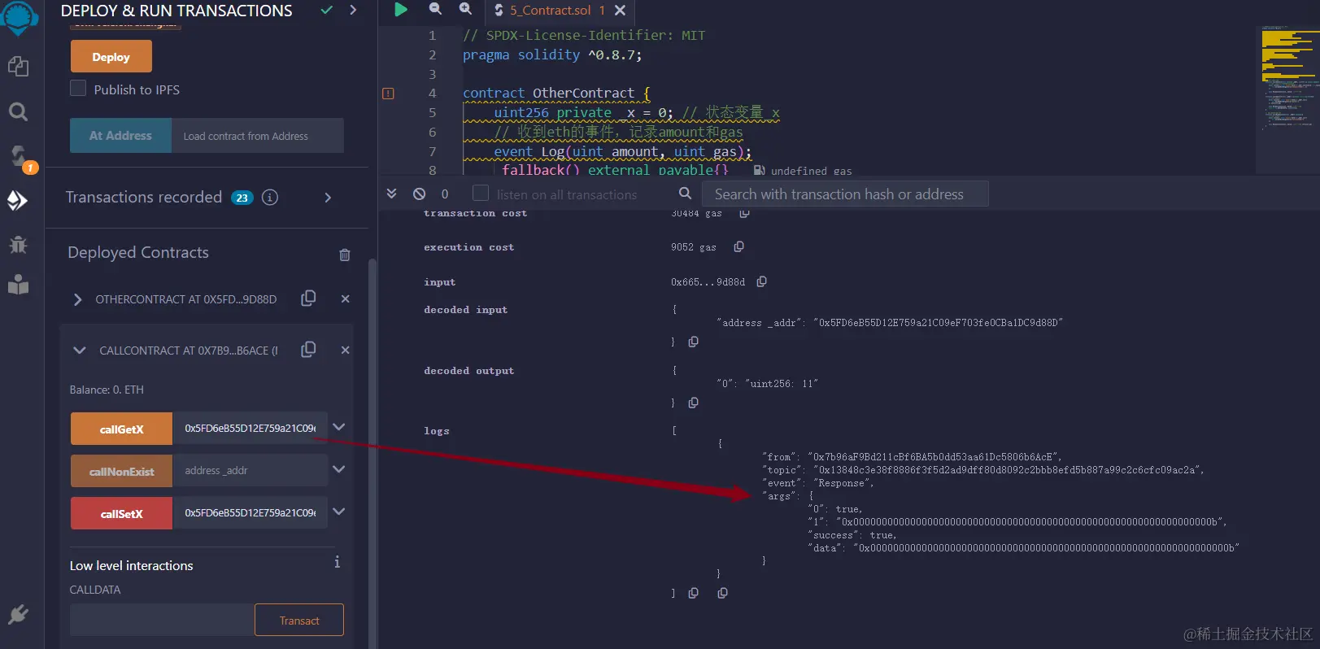Collapse terminal with double chevron icon
Image resolution: width=1320 pixels, height=649 pixels.
391,194
